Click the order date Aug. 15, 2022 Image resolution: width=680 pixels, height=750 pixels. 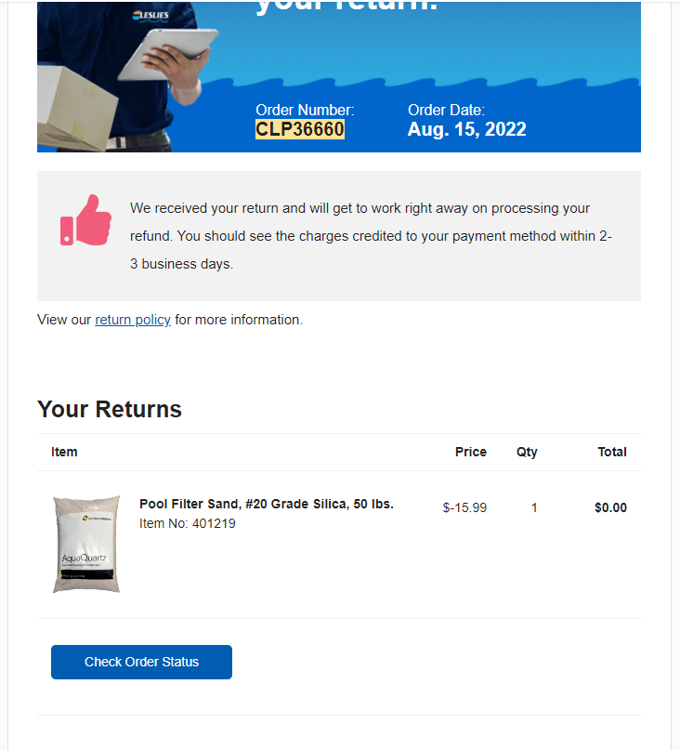[x=466, y=129]
